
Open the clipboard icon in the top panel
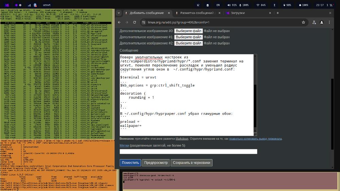pos(207,5)
